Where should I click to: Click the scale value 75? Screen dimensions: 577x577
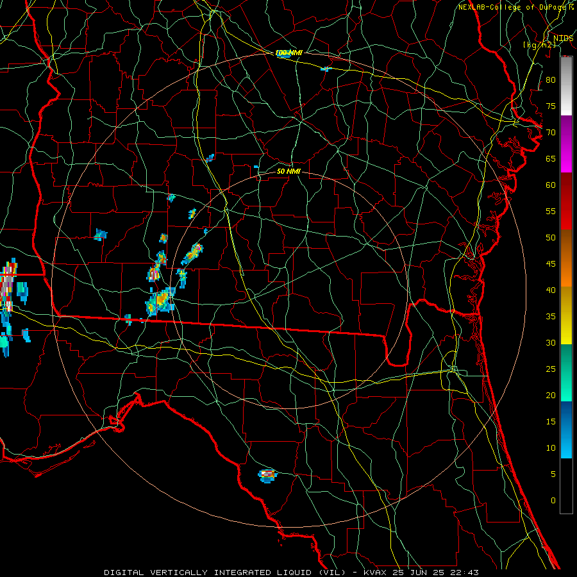coord(551,106)
